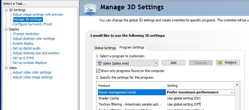The height and width of the screenshot is (110, 249).
Task: Open Change resolution page
Action: 26,34
